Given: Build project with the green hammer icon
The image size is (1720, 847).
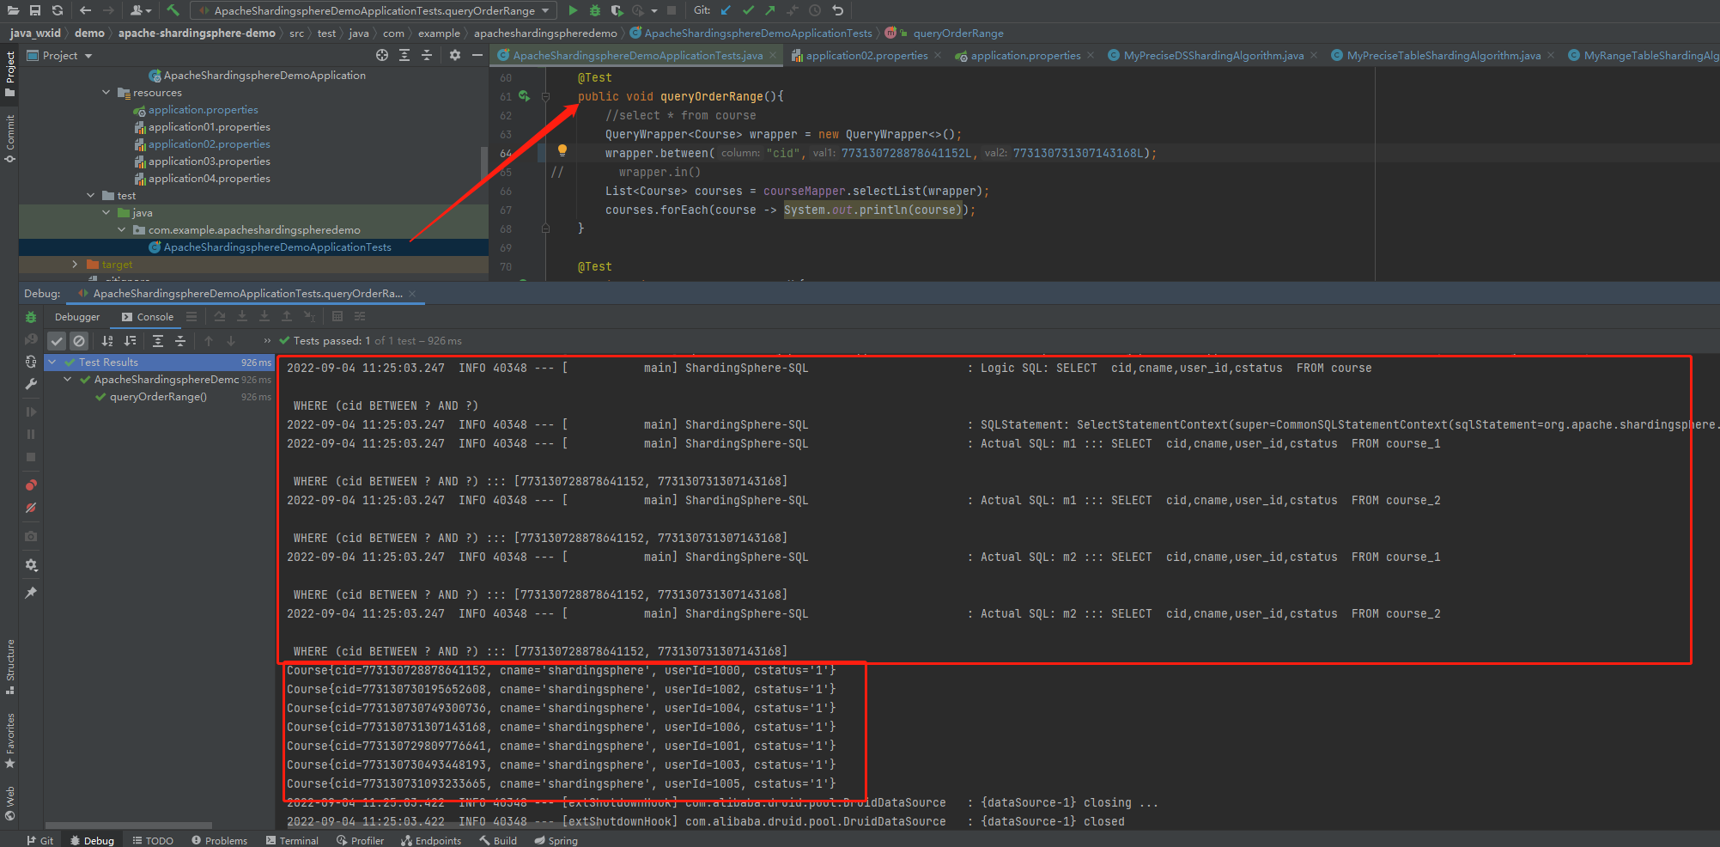Looking at the screenshot, I should click(173, 10).
